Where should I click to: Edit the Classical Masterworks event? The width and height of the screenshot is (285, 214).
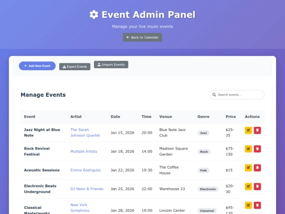248,205
